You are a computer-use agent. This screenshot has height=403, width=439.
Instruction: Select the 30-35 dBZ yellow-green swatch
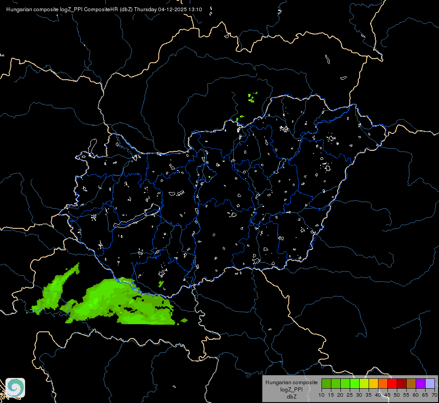pos(364,383)
